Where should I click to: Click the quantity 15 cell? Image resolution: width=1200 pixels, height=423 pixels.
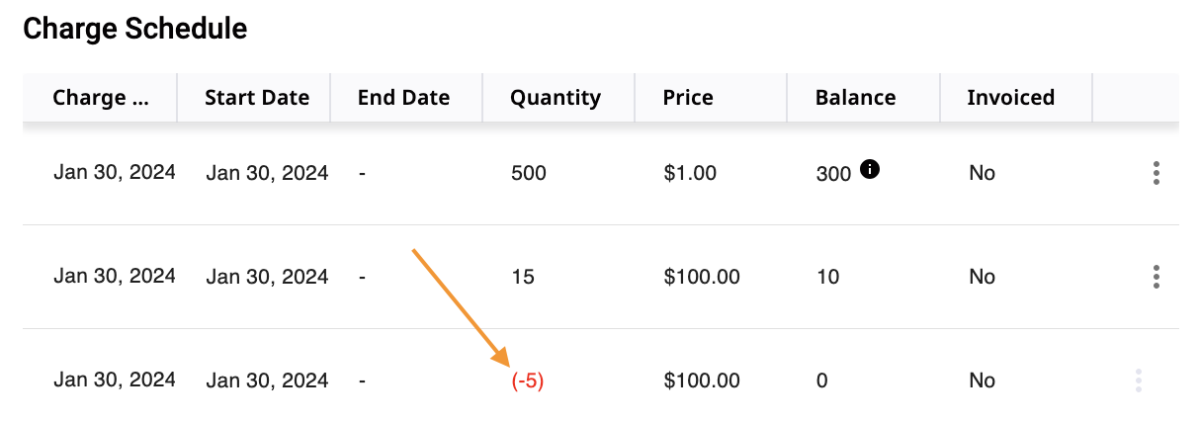523,277
